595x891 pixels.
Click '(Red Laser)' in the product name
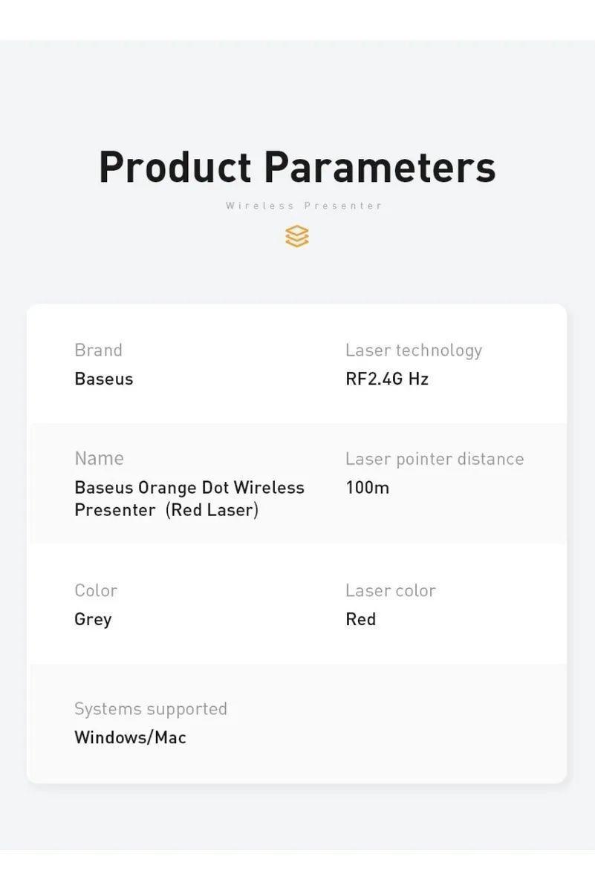tap(212, 510)
